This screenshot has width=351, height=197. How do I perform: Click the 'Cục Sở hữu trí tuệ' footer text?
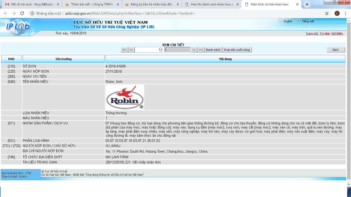[x=54, y=171]
